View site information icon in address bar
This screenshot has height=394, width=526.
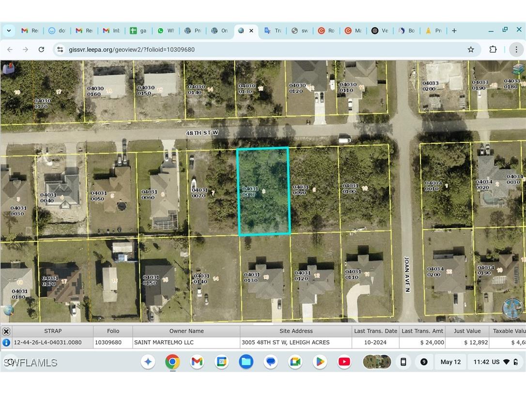(x=60, y=50)
